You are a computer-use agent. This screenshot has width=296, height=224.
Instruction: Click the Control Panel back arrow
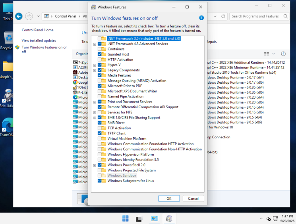(x=19, y=16)
